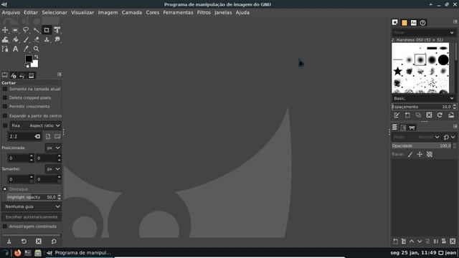
Task: Select the Color Picker tool
Action: click(26, 49)
